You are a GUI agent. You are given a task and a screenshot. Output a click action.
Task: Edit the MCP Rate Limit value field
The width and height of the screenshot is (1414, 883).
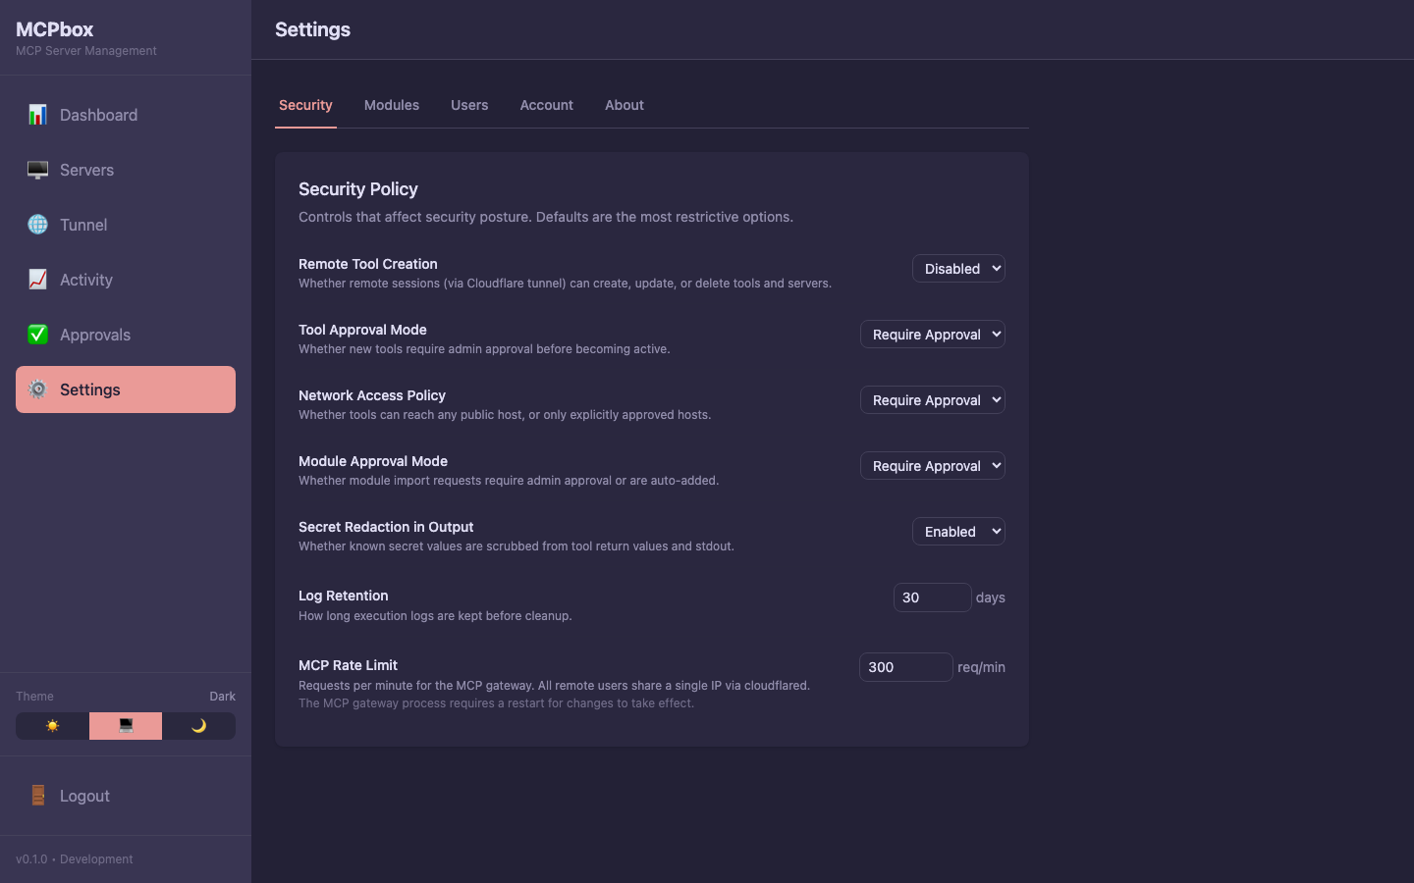point(905,667)
